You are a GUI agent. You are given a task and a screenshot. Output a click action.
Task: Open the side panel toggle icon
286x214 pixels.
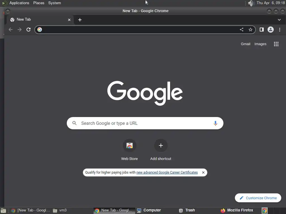pos(261,30)
